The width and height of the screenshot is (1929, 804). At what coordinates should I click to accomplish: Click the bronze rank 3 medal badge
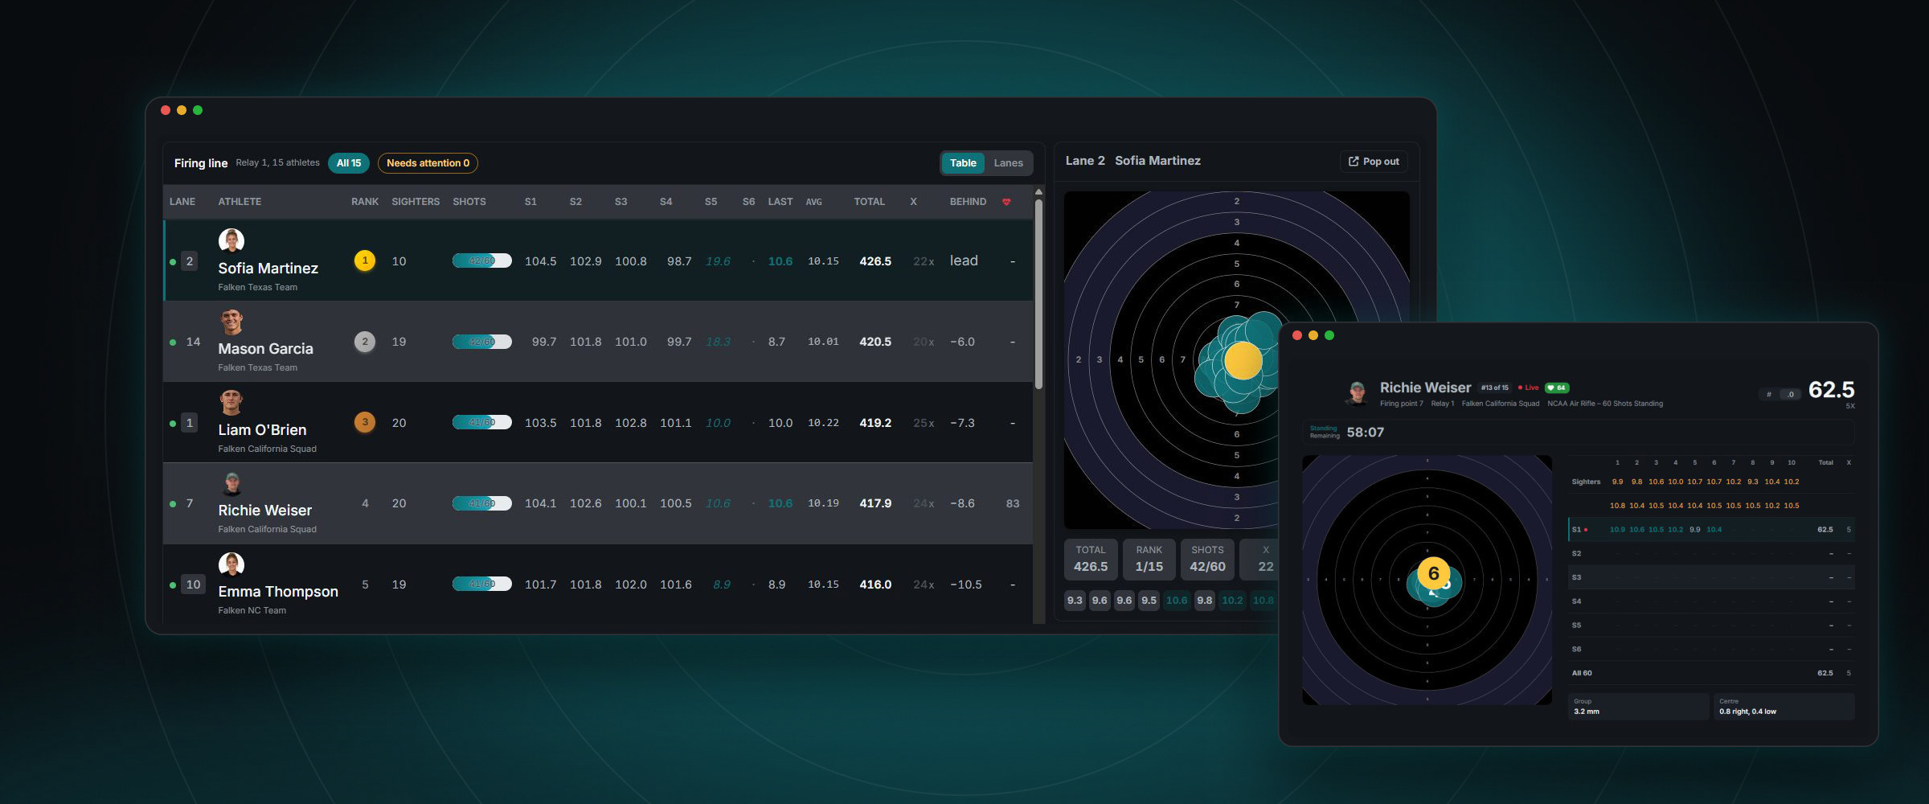pos(365,422)
